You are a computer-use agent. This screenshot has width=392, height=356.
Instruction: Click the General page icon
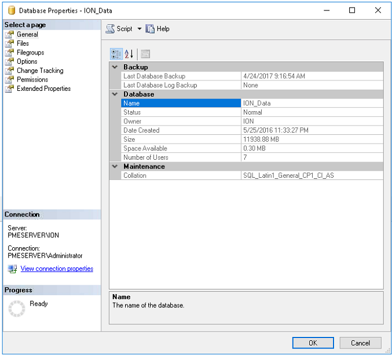9,35
